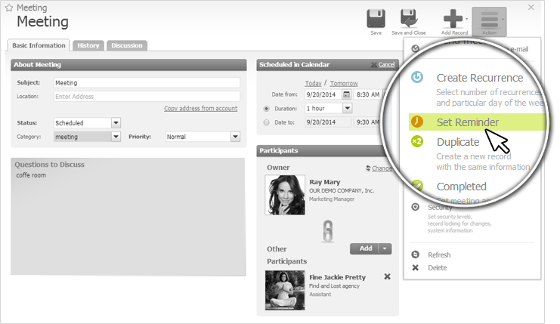Click the green x2 Duplicate icon
This screenshot has height=324, width=560.
416,142
